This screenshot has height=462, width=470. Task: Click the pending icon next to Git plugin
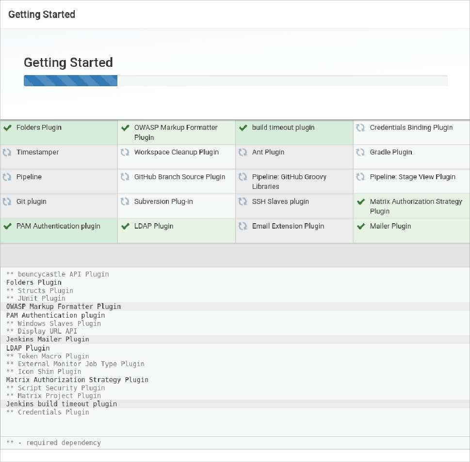tap(7, 202)
